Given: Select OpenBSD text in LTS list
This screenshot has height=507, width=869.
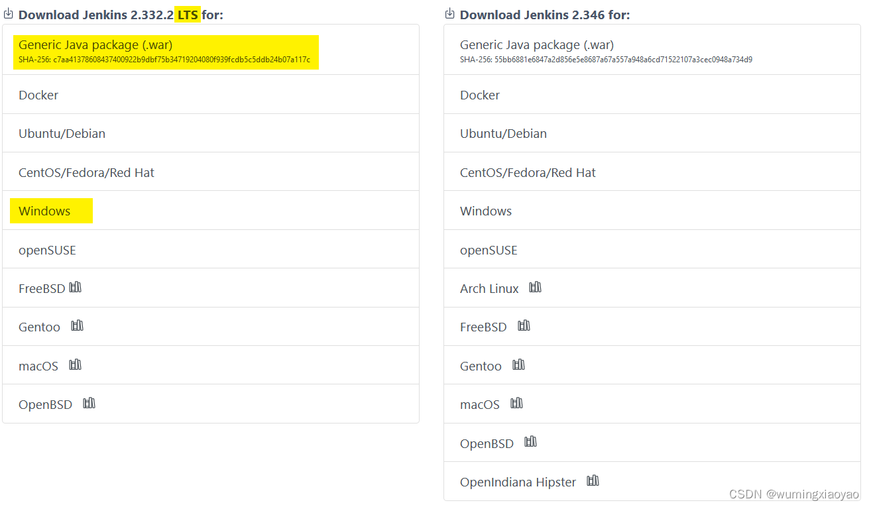Looking at the screenshot, I should tap(45, 404).
